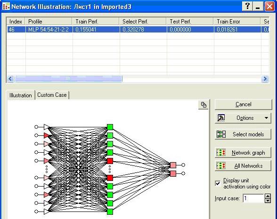This screenshot has height=219, width=277.
Task: Click the MLP 54:54-21-2:2 profile cell
Action: coord(49,29)
